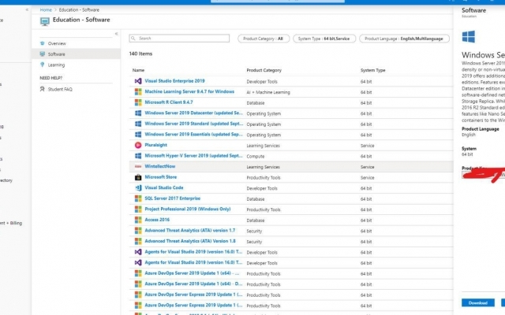Open Visual Studio Enterprise 2019 link
Screen dimensions: 505x315
pyautogui.click(x=174, y=81)
